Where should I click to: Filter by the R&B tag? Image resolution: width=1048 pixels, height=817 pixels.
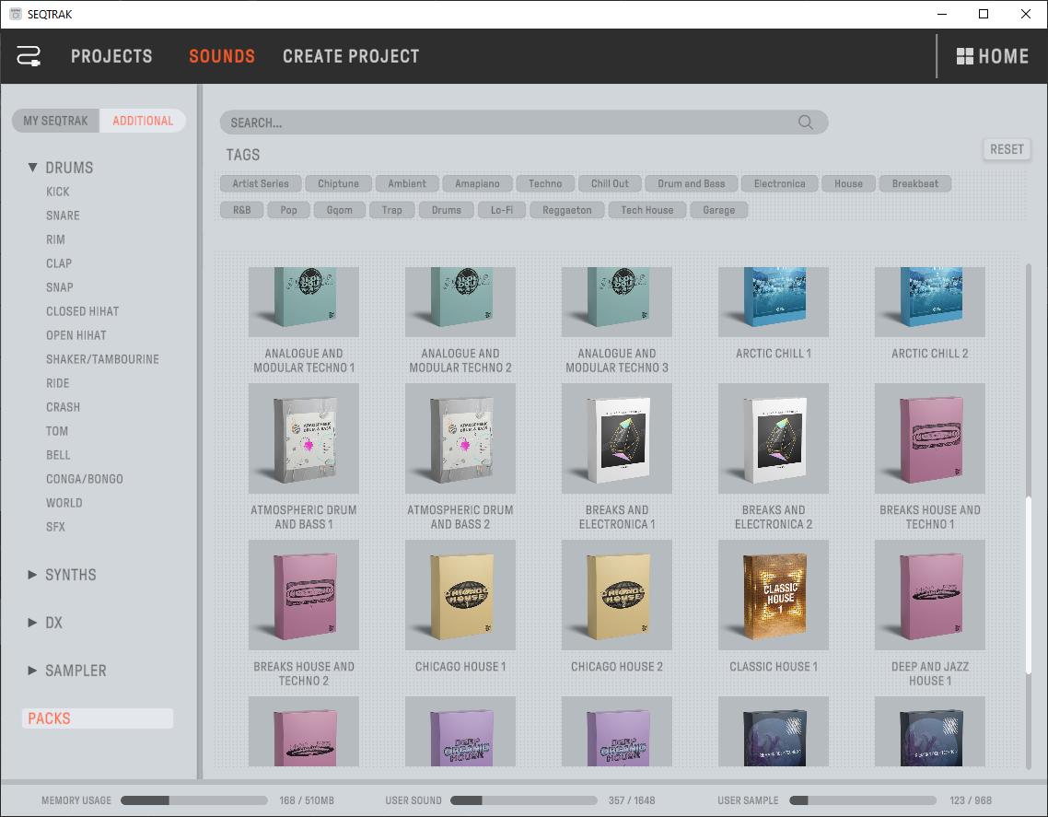pos(242,210)
